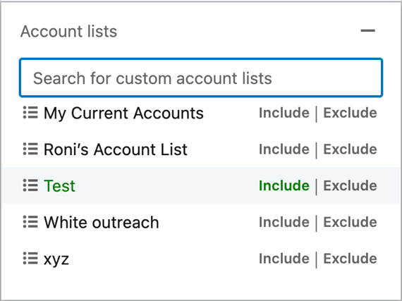The image size is (402, 301).
Task: Collapse the Account lists section
Action: click(x=368, y=31)
